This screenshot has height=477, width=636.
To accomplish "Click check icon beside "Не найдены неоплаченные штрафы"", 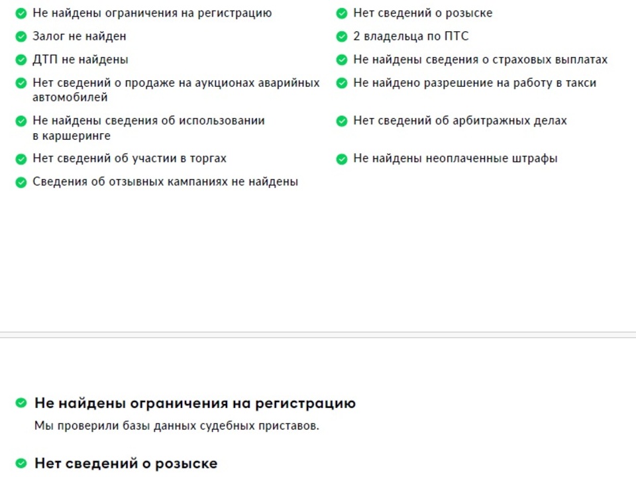I will click(342, 159).
